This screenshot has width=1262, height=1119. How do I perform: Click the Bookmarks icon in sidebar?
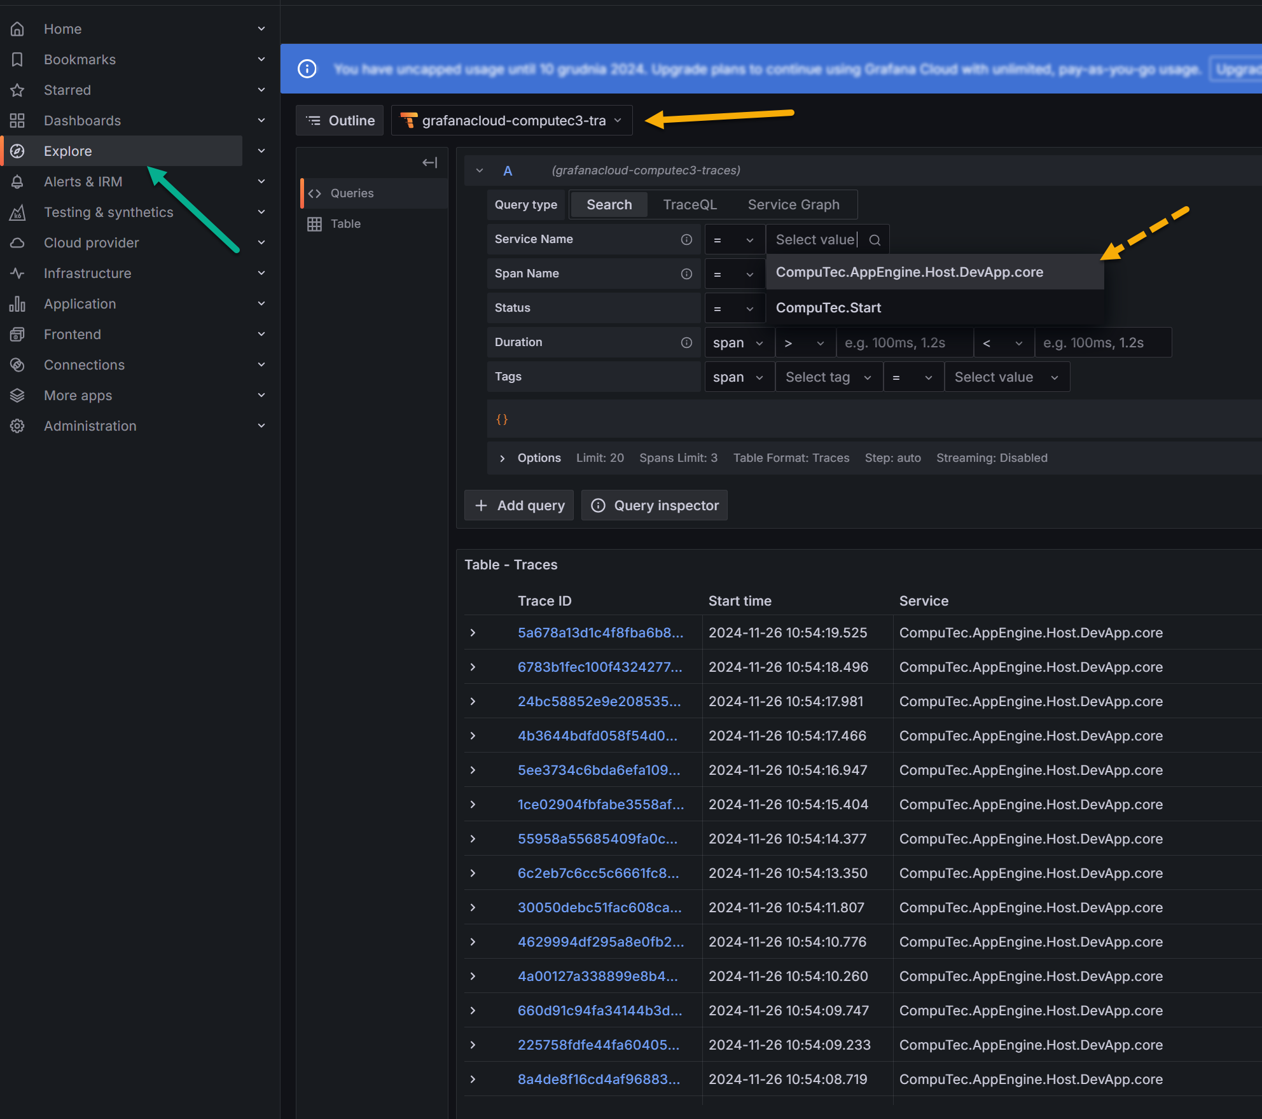[x=17, y=59]
